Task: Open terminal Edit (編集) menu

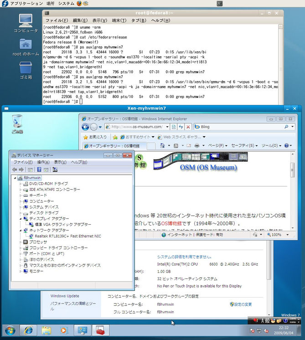Action: tap(80, 21)
